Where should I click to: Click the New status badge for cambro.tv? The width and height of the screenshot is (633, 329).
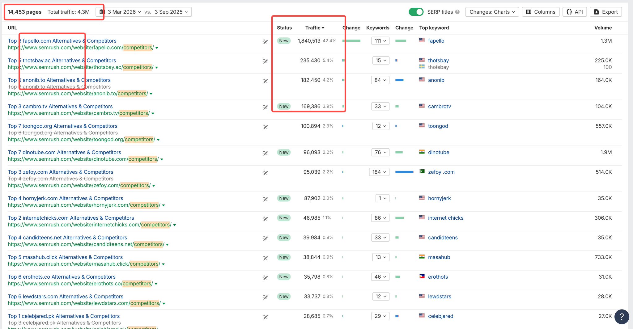coord(284,106)
